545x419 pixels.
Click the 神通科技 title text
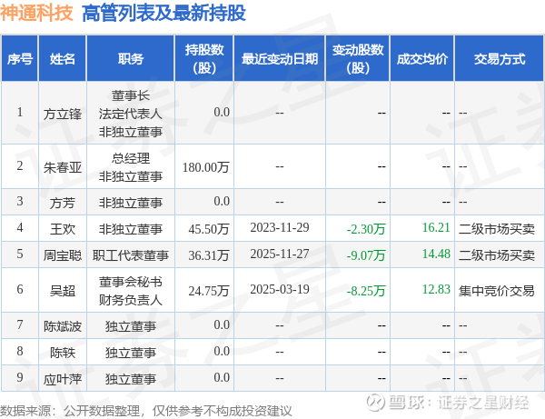coord(36,13)
